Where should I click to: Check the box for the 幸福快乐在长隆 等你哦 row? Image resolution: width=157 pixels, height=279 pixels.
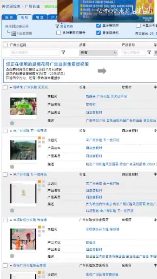coord(5,220)
